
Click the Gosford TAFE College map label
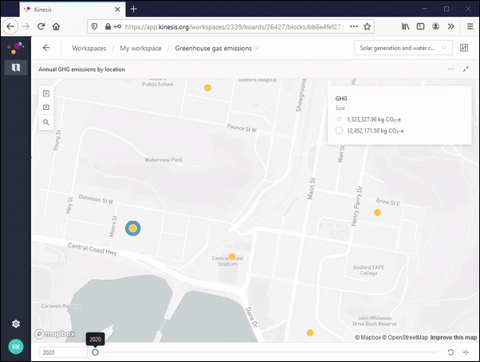[368, 270]
